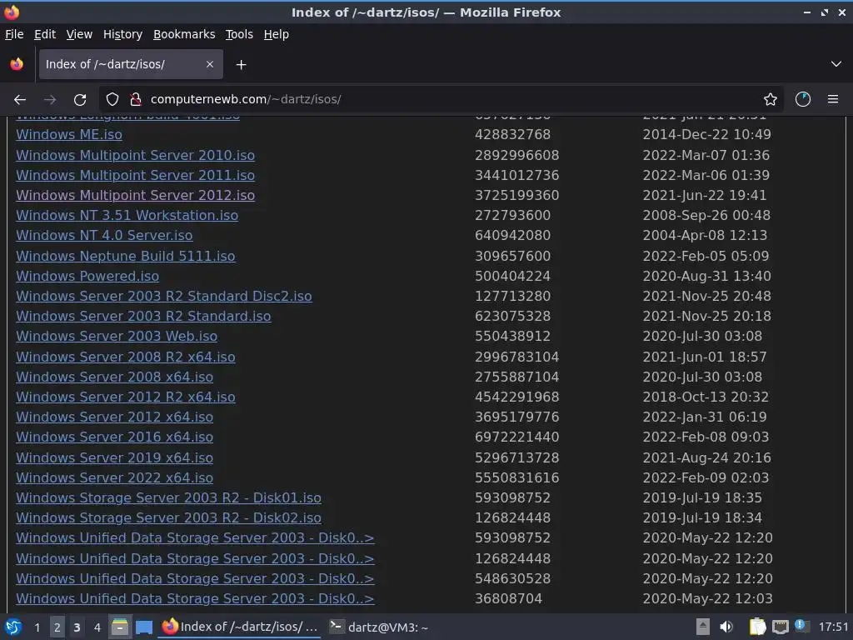Image resolution: width=853 pixels, height=640 pixels.
Task: Launch the file manager drawer icon
Action: 119,627
